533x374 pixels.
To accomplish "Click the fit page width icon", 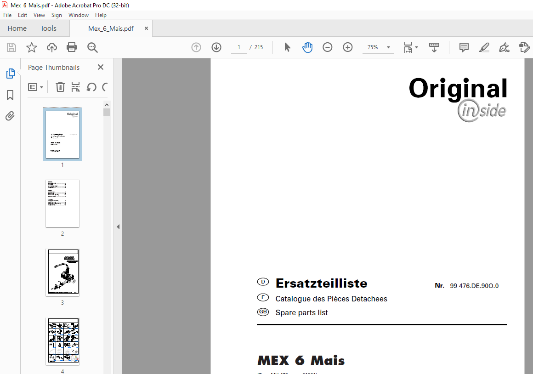I will (408, 47).
